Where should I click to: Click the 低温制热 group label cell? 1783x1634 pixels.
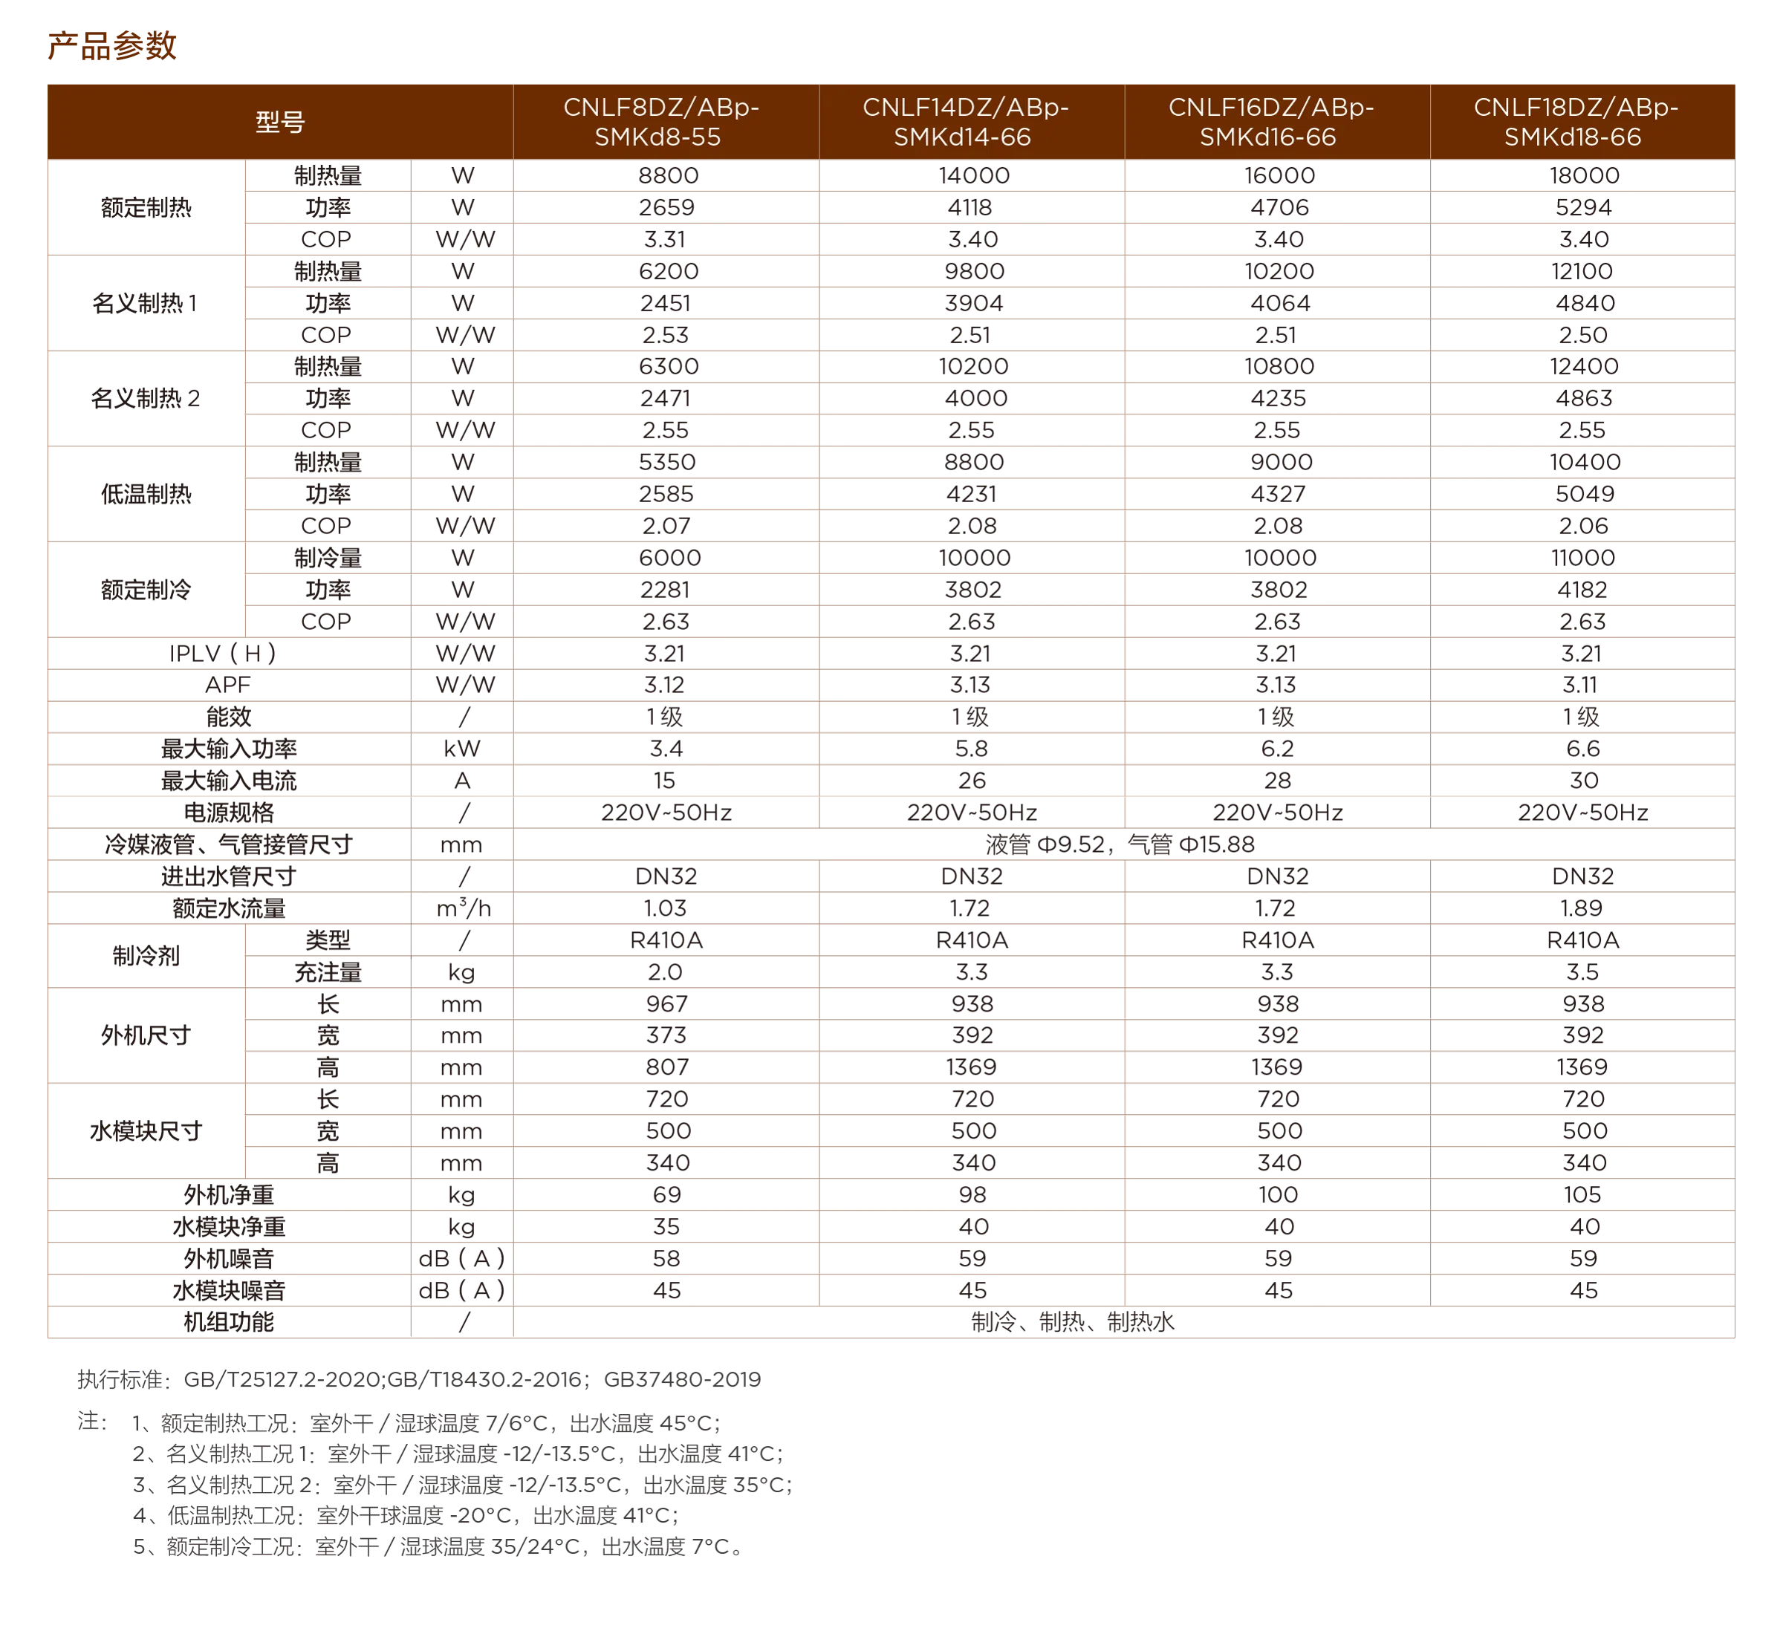coord(147,494)
